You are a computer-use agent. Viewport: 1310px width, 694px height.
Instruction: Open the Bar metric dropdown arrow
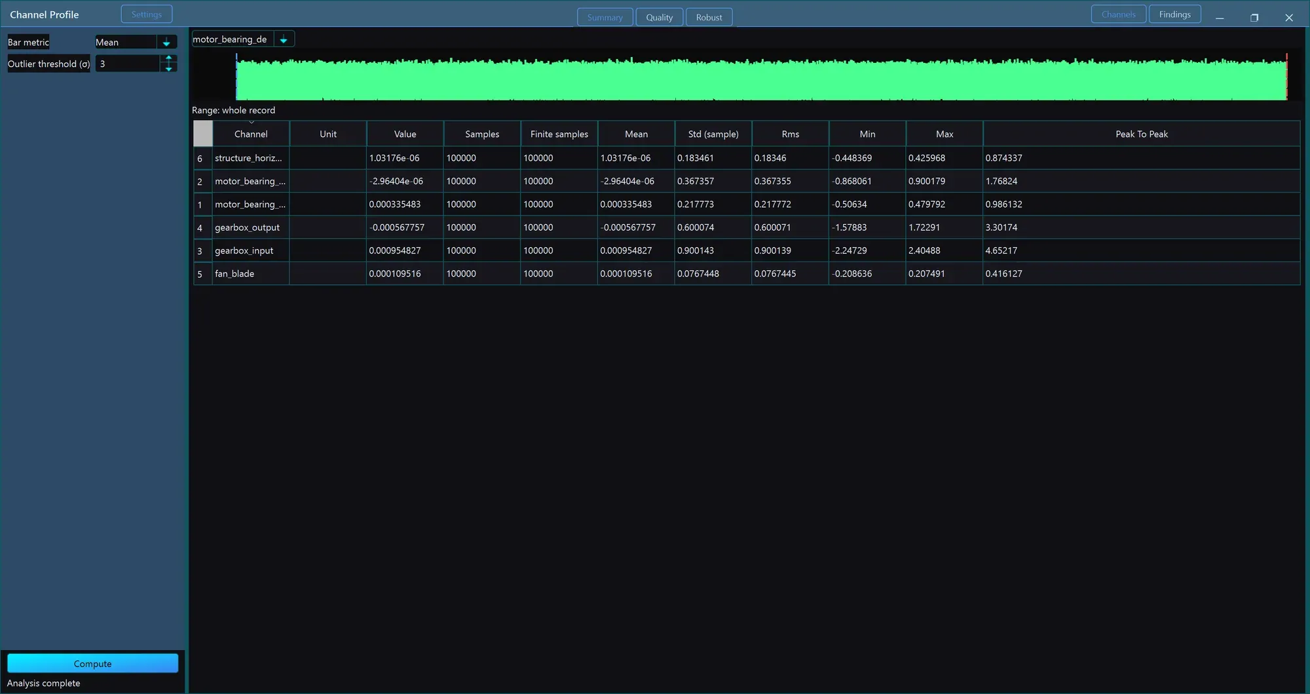click(166, 42)
